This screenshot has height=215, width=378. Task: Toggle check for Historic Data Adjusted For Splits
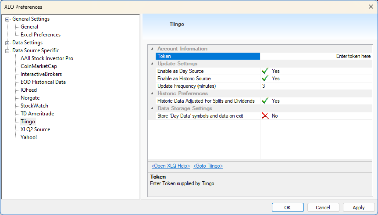(x=265, y=101)
